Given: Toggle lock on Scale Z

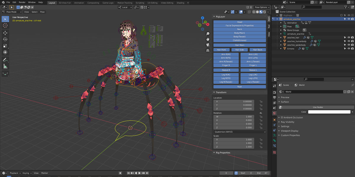Looking at the screenshot, I should (x=261, y=147).
